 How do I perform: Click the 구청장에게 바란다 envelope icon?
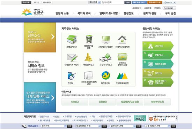point(72,58)
